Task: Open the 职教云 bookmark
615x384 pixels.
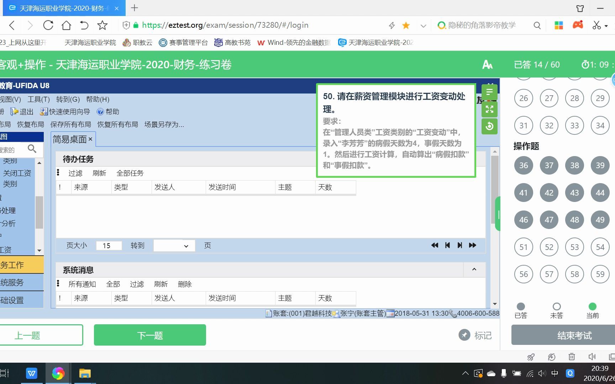Action: click(x=137, y=43)
